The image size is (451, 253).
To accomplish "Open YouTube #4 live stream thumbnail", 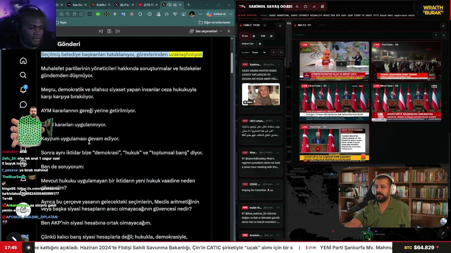I will pyautogui.click(x=406, y=102).
